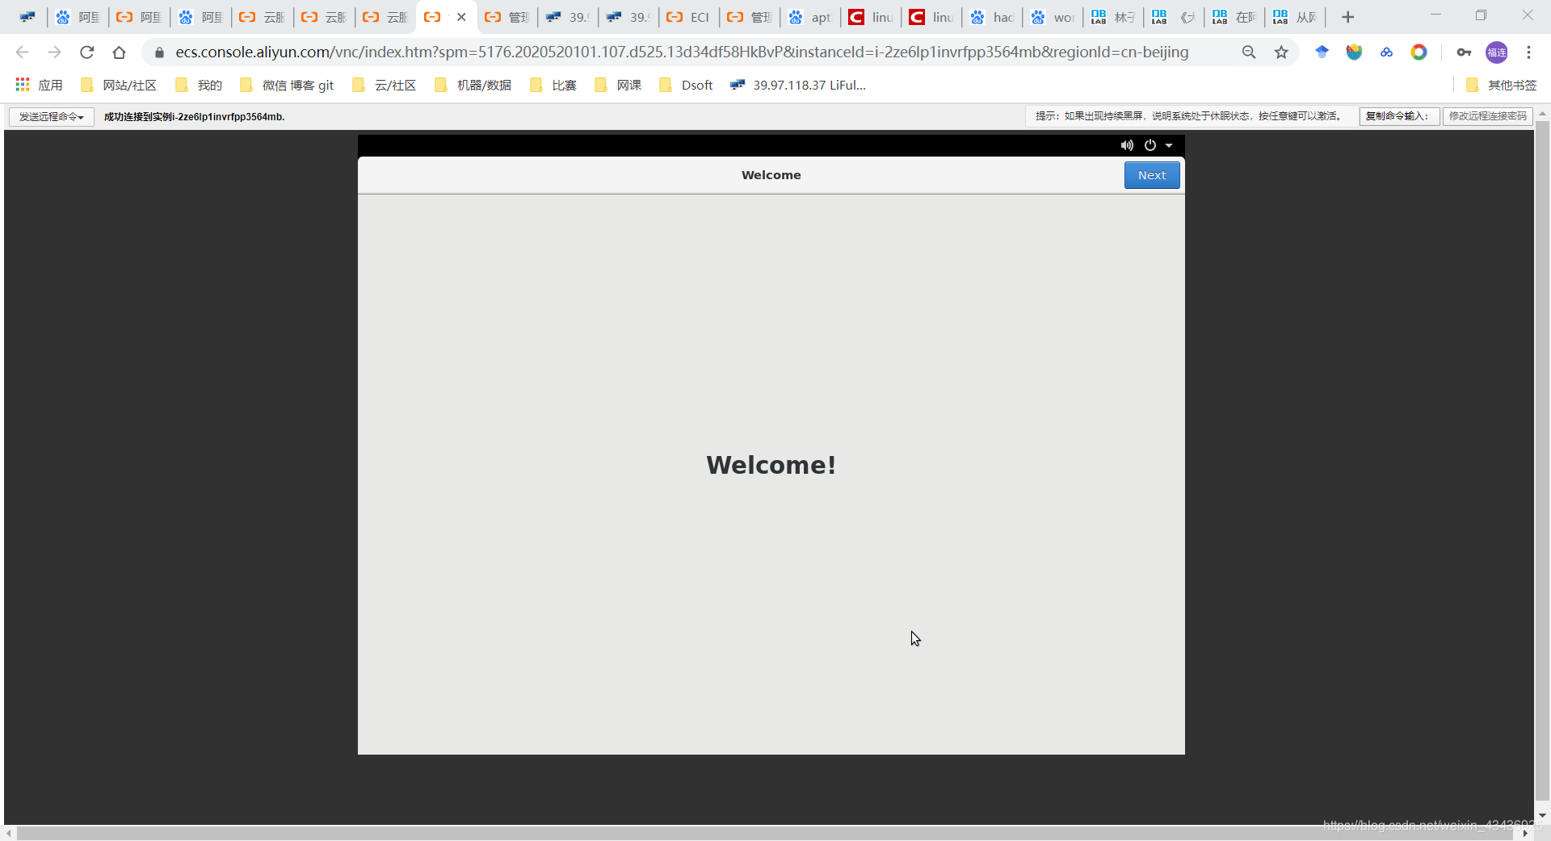Expand the 发送远程命令 dropdown
Image resolution: width=1551 pixels, height=841 pixels.
[x=50, y=116]
